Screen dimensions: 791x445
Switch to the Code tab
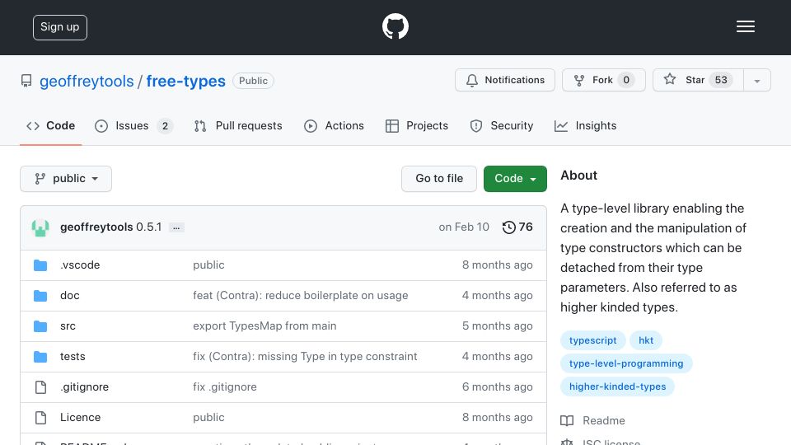(50, 125)
